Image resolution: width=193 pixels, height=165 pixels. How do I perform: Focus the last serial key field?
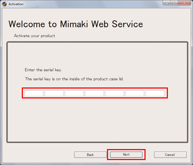tap(155, 93)
